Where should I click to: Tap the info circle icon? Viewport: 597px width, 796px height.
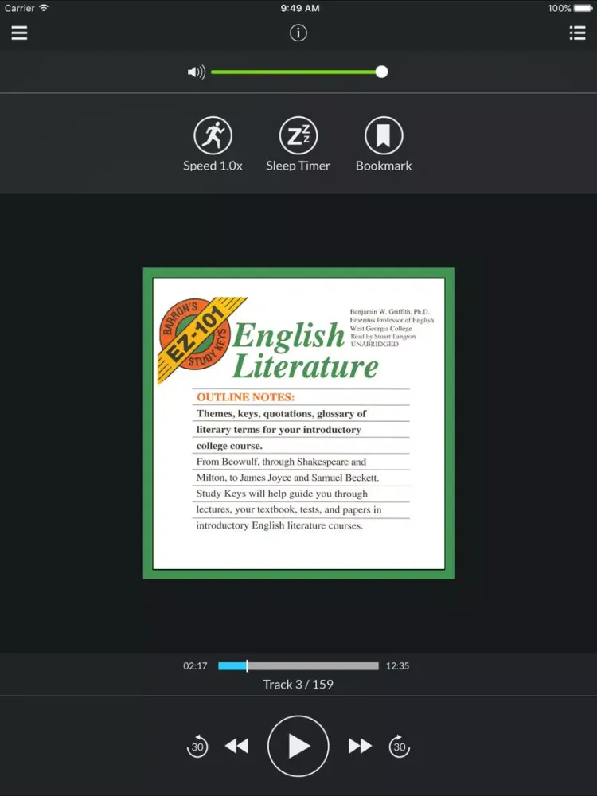(298, 33)
